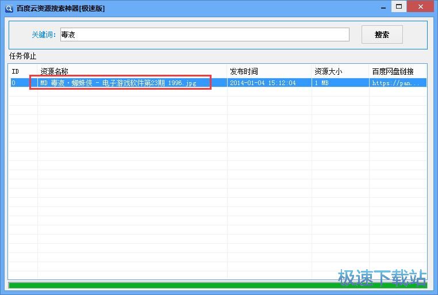Click the magnifier app icon in title bar
438x295 pixels.
pyautogui.click(x=9, y=9)
